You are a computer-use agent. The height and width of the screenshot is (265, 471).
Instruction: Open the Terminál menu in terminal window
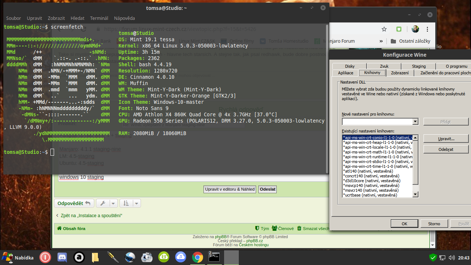[99, 18]
